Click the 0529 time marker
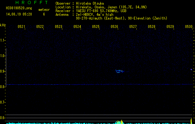 click(170, 27)
